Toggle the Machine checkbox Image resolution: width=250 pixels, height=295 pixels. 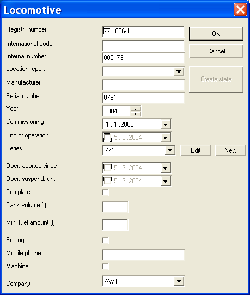(x=105, y=267)
